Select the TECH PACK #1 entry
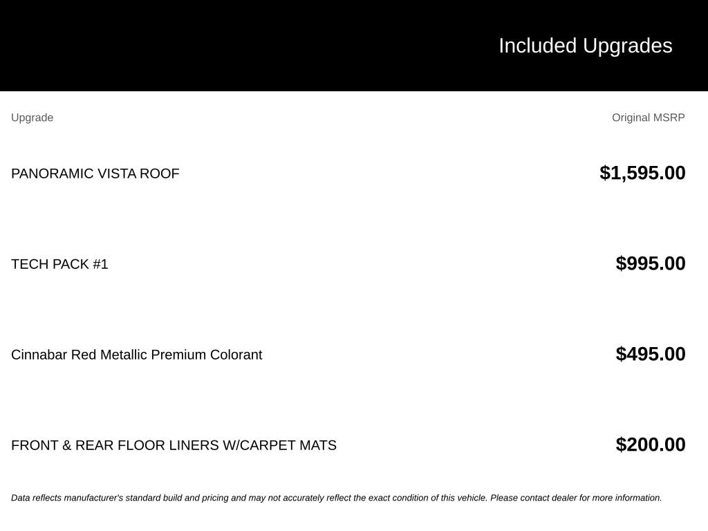This screenshot has height=531, width=708. [59, 264]
